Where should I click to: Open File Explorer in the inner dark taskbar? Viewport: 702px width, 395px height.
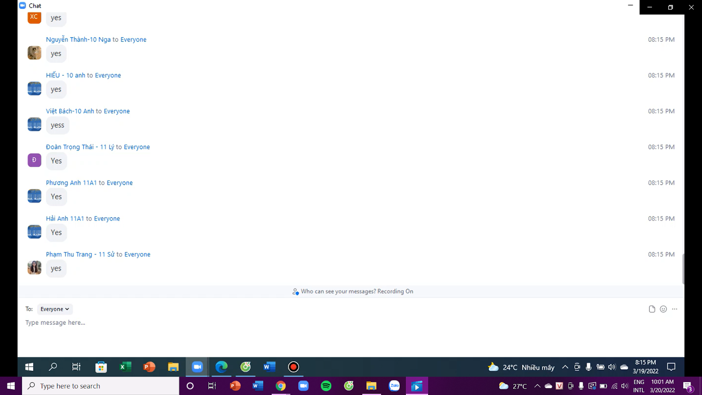tap(173, 367)
